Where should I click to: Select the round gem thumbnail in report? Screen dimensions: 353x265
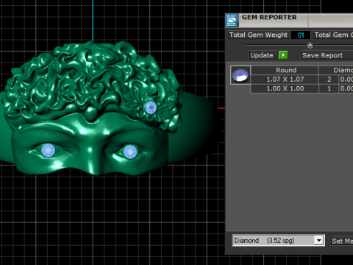[x=240, y=75]
